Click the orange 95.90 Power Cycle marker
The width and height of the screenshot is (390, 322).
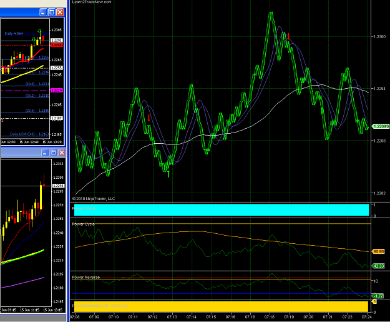(x=378, y=252)
